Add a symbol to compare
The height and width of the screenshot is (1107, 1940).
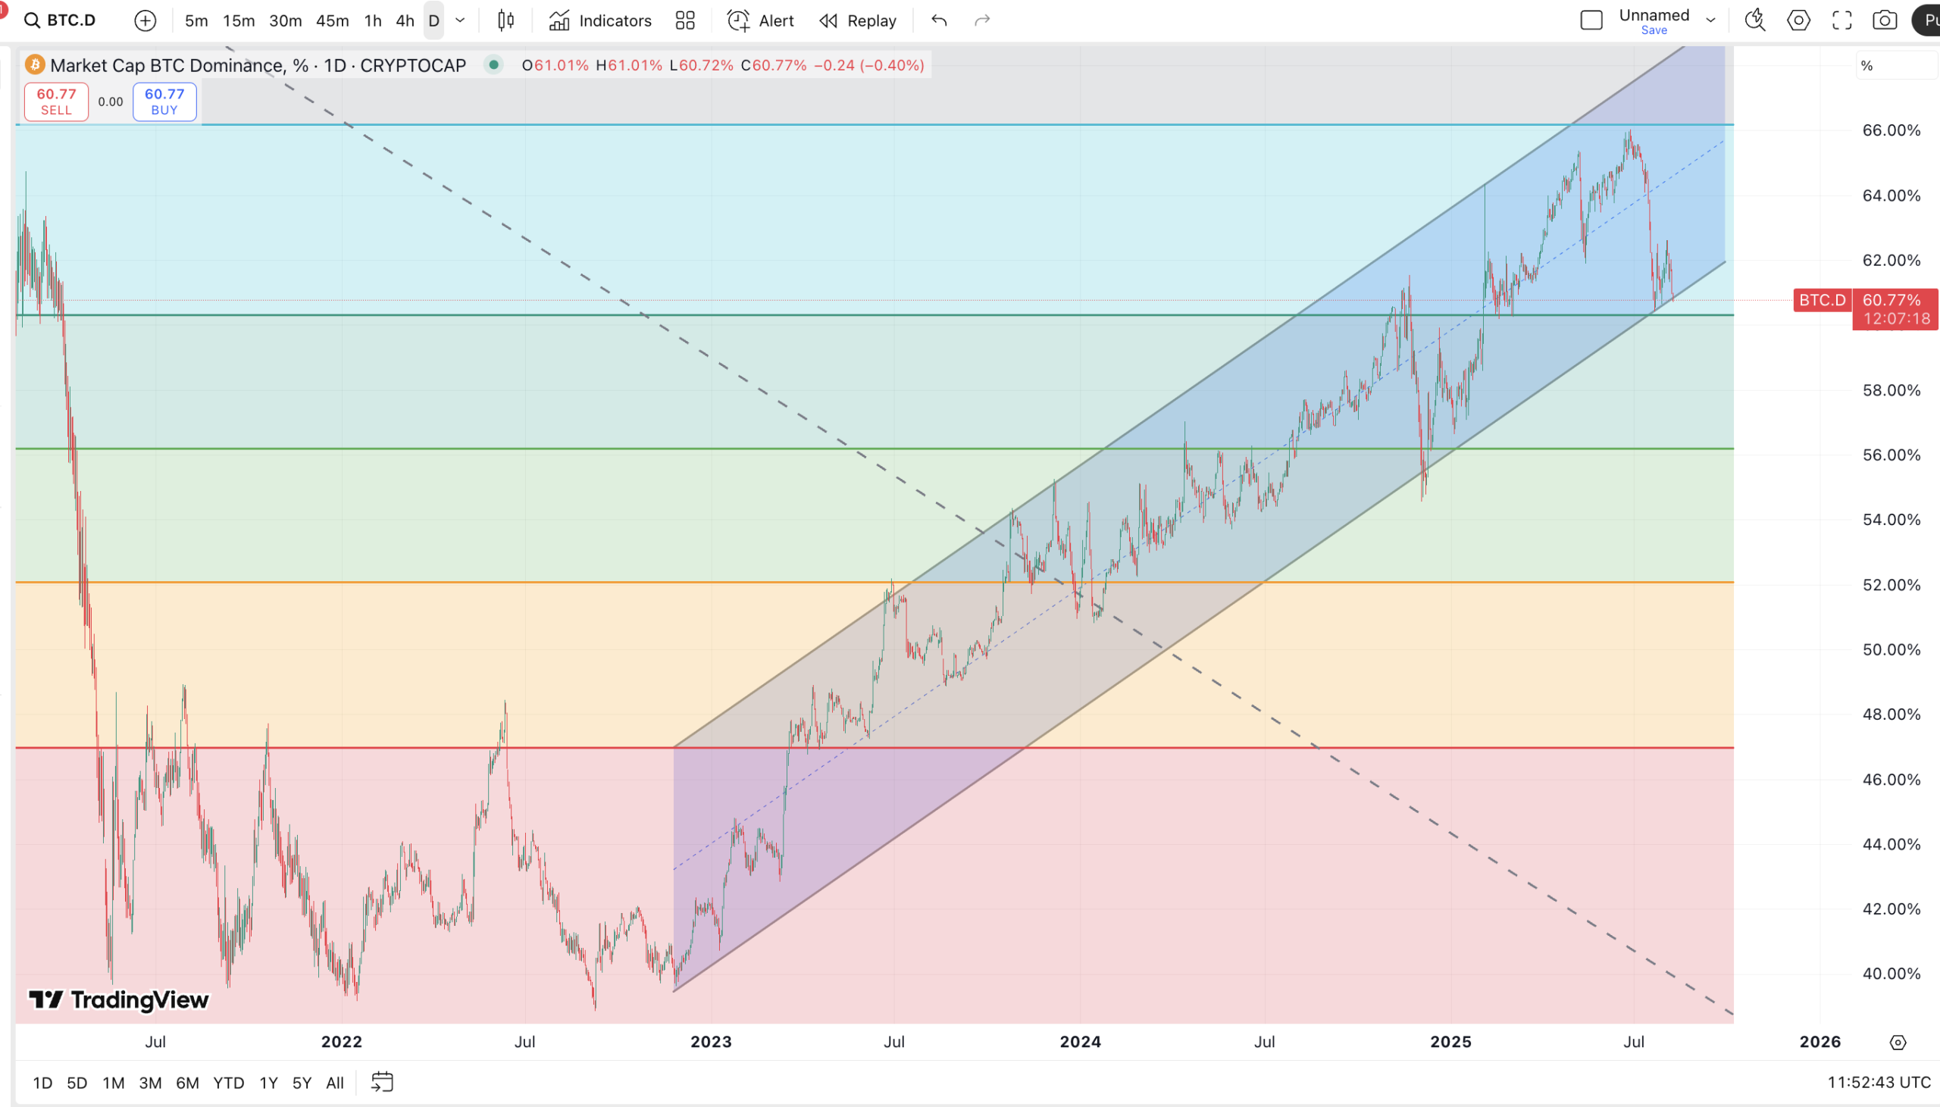(x=145, y=20)
